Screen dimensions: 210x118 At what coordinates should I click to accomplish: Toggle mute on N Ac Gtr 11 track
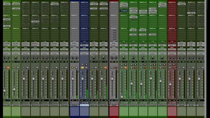coord(126,68)
